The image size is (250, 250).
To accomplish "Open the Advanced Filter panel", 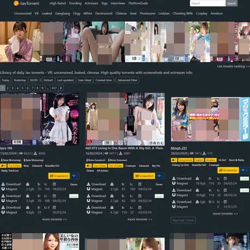I will [x=128, y=80].
